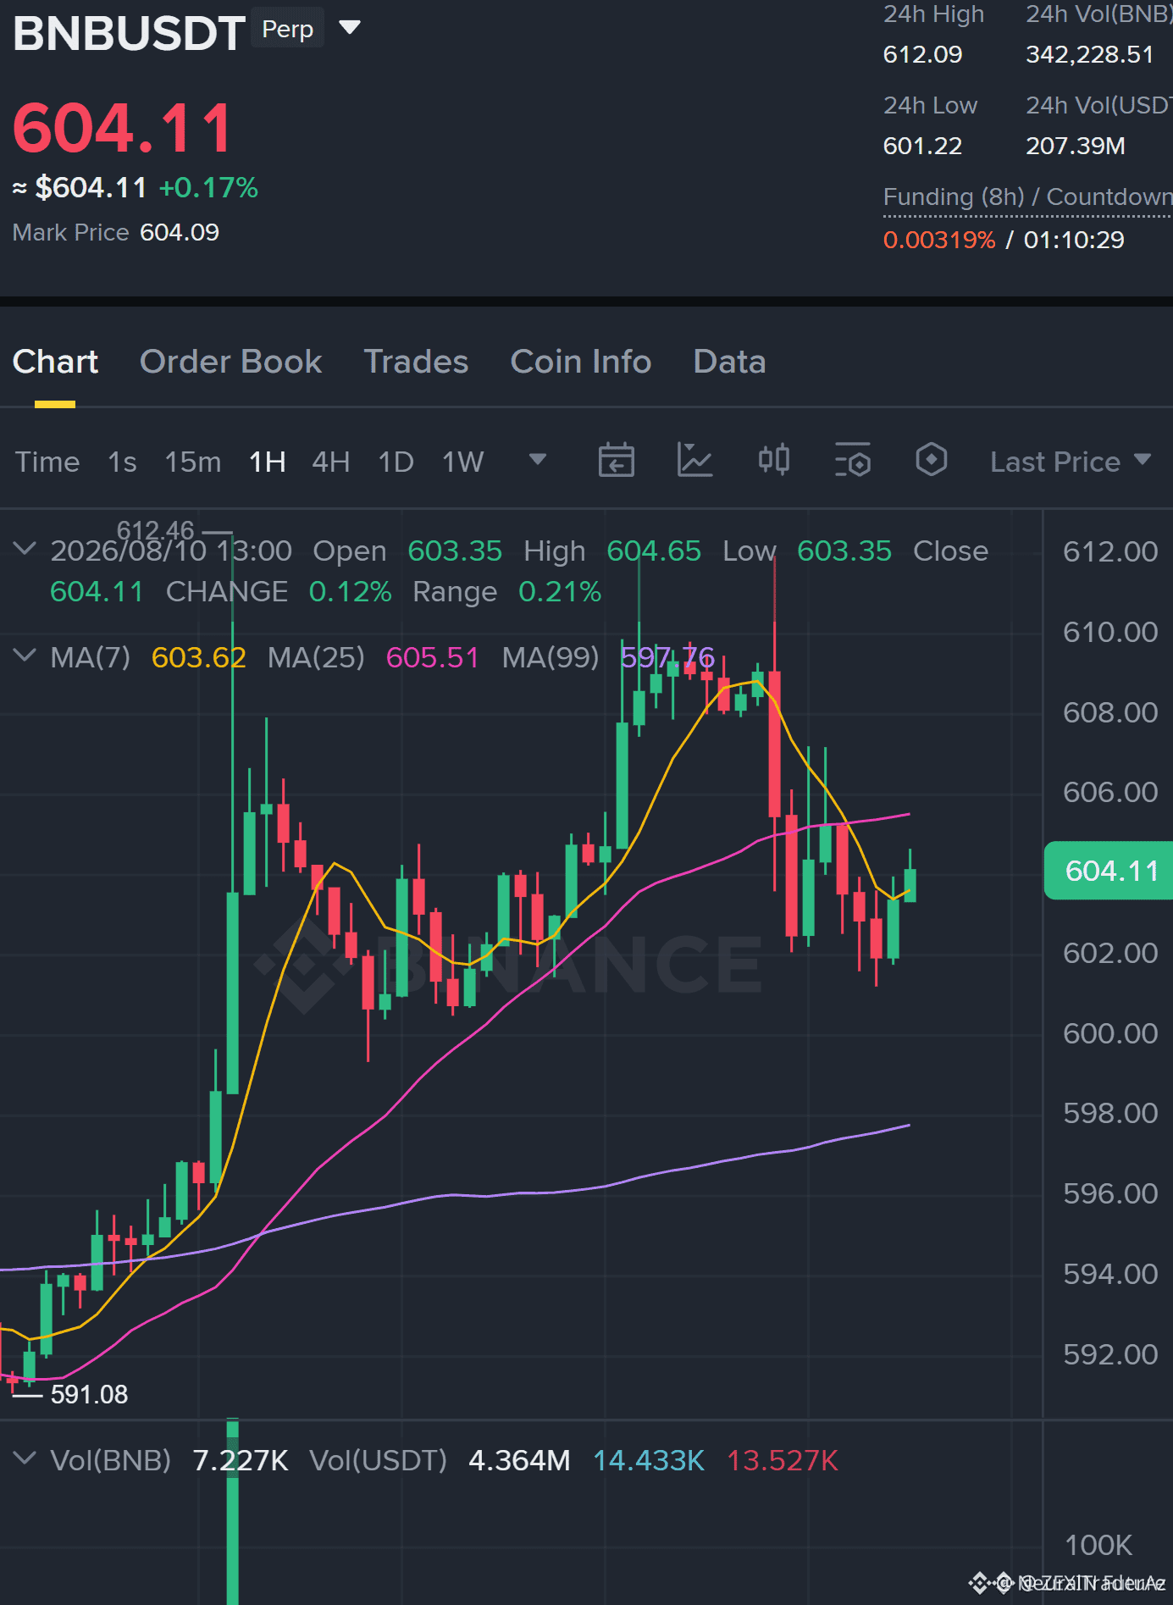This screenshot has width=1173, height=1605.
Task: Click the tall green volume bar
Action: 232,1512
